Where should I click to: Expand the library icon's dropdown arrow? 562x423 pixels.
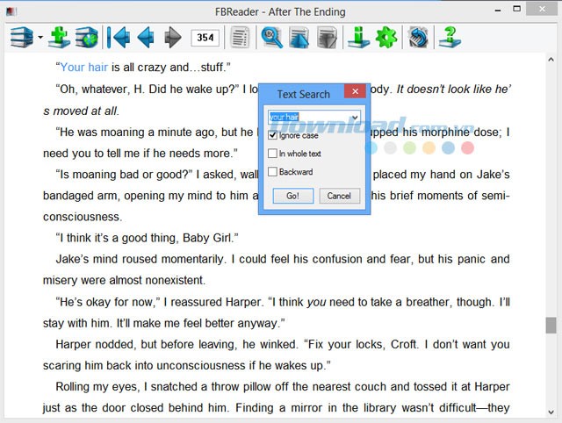(x=40, y=38)
